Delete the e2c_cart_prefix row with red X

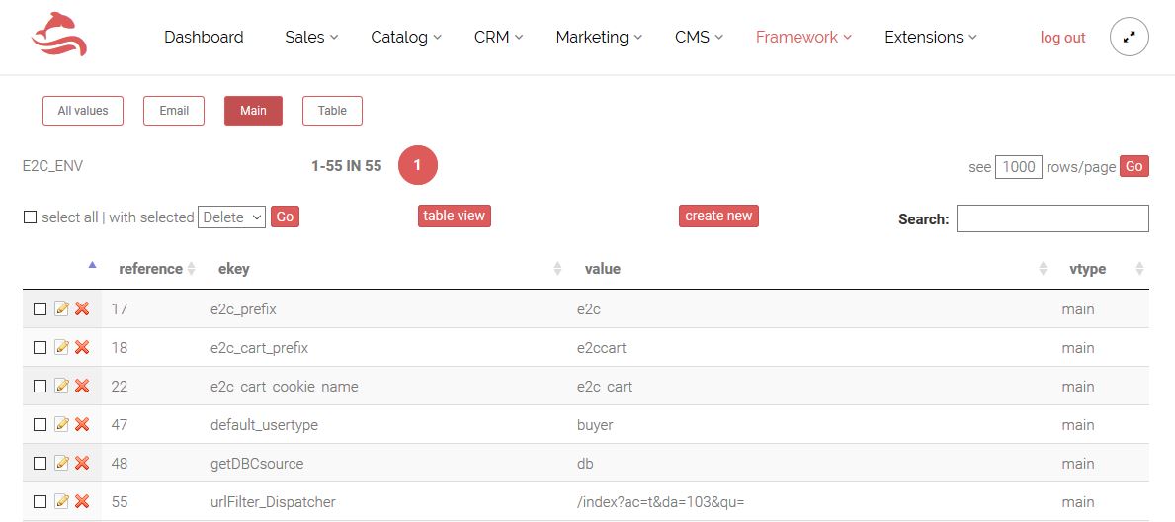pos(82,347)
